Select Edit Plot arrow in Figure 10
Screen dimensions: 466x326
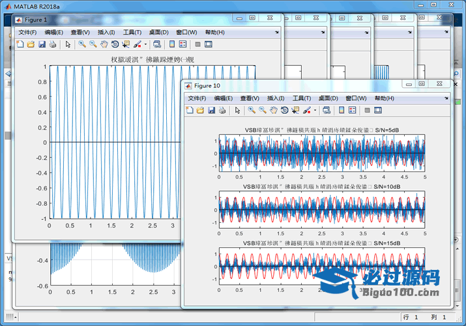point(237,110)
